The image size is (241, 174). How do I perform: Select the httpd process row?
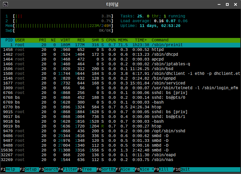(x=120, y=50)
